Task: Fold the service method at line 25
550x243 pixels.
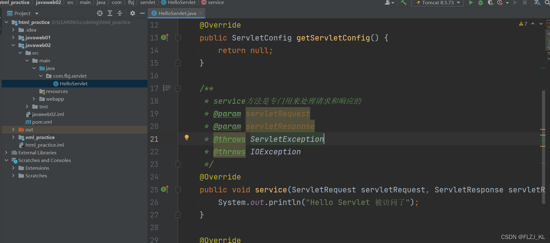Action: 178,190
